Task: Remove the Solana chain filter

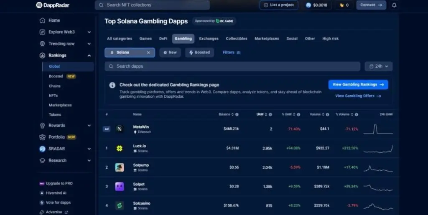Action: coord(148,53)
